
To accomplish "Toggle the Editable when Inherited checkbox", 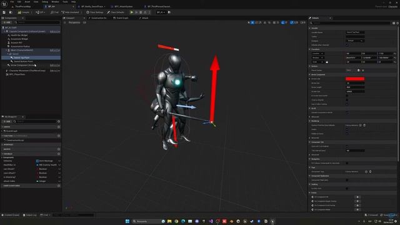I will pos(347,45).
